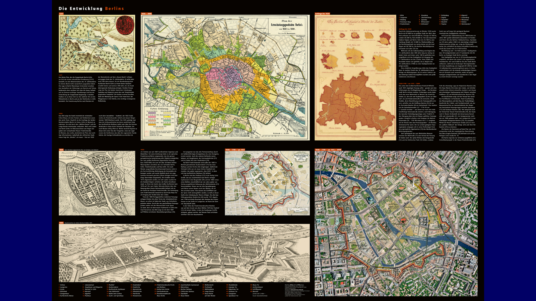536x301 pixels.
Task: Click legend entry "29 Joachimsthaler Gymnasium"
Action: (189, 285)
